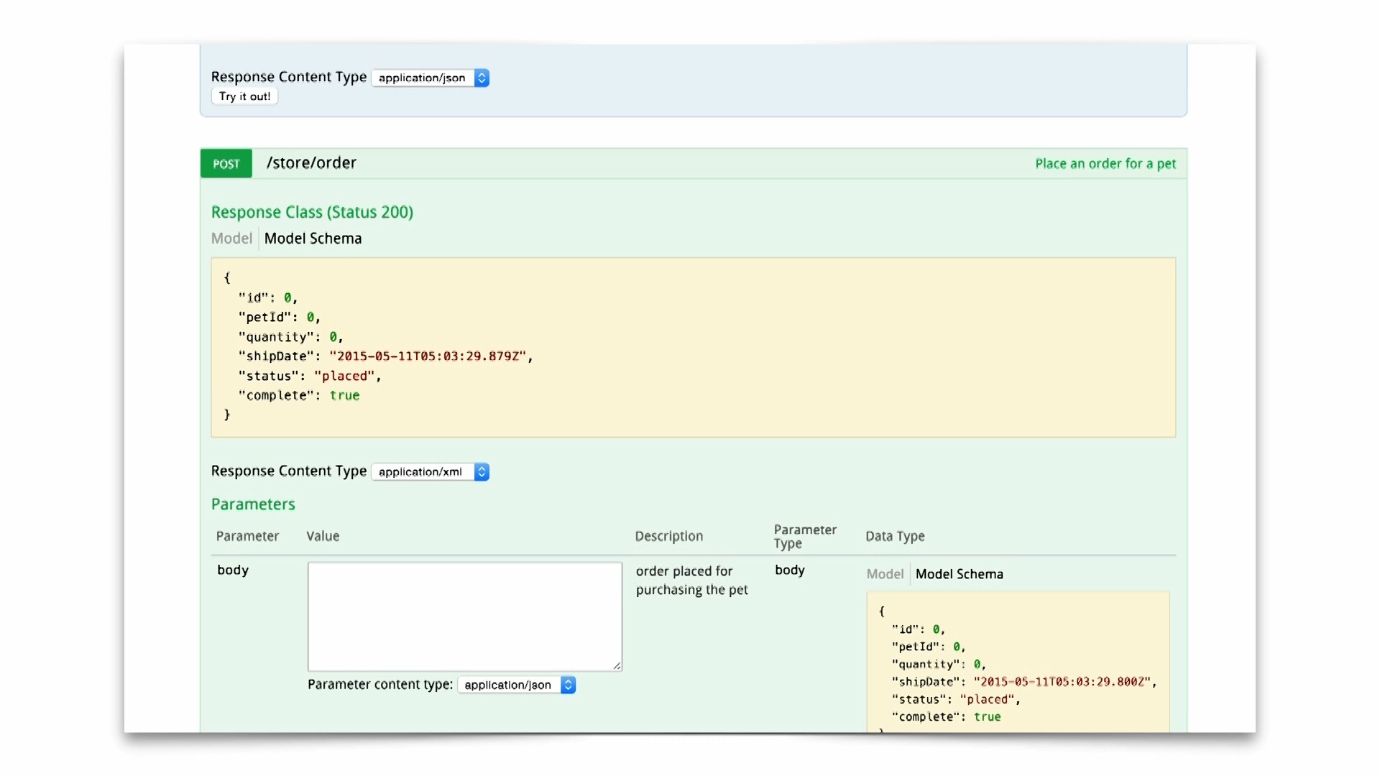The width and height of the screenshot is (1380, 776).
Task: Click the shipDate 2015-05-11T05:03:29.800Z in Data Type schema
Action: [x=1062, y=682]
